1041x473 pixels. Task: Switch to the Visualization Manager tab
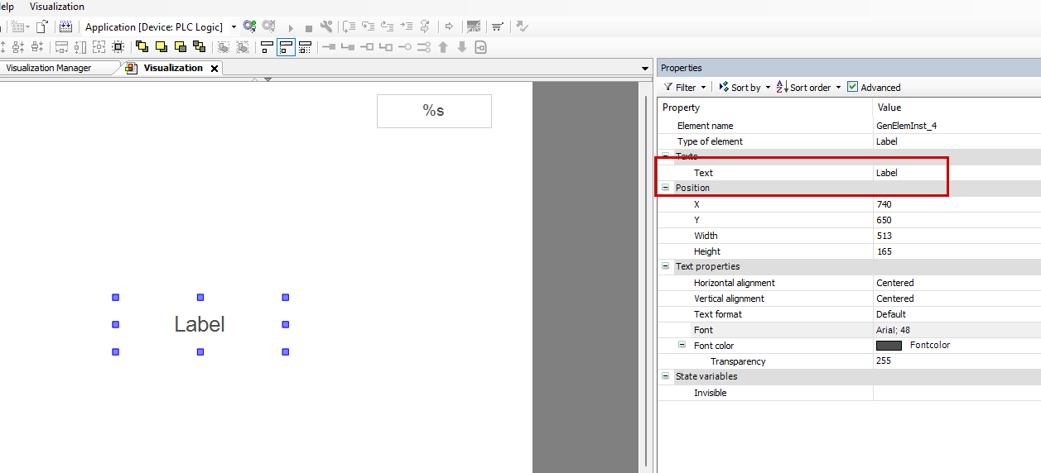coord(49,68)
